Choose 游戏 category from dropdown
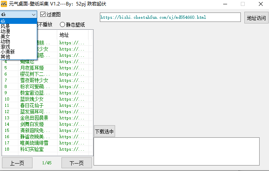Screen dimensions: 269x171 (18, 47)
